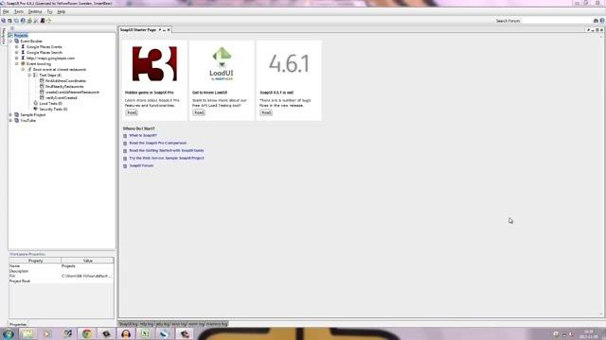Click the 4.6.1 version thumbnail
This screenshot has height=340, width=606.
coord(289,64)
